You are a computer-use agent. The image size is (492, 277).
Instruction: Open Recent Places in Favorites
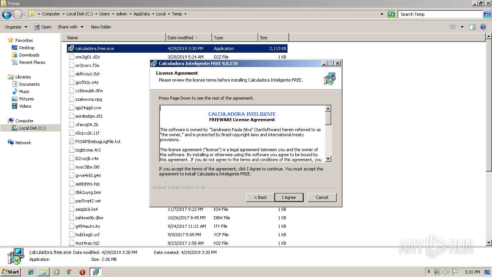click(x=32, y=62)
